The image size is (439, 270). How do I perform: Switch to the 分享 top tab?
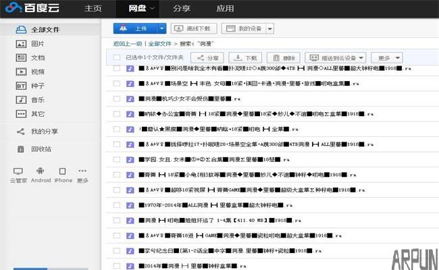[x=181, y=9]
